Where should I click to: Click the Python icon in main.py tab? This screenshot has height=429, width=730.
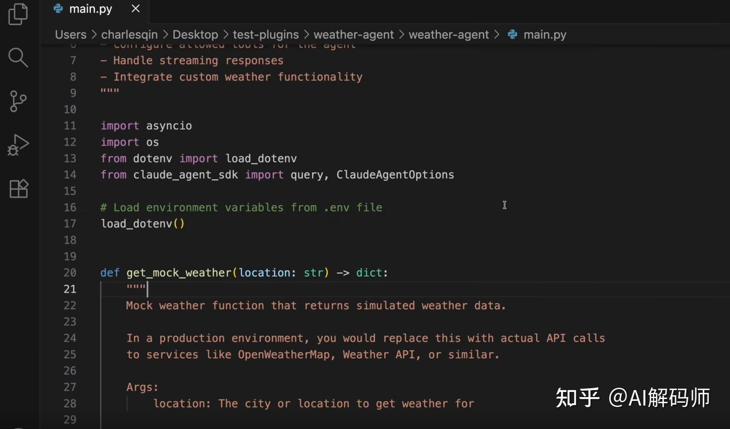[58, 9]
